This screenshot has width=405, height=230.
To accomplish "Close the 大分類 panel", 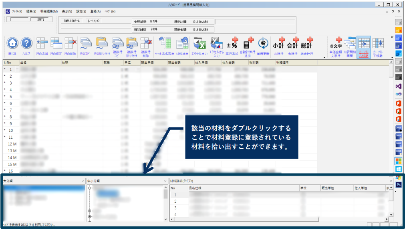I will tap(81, 181).
